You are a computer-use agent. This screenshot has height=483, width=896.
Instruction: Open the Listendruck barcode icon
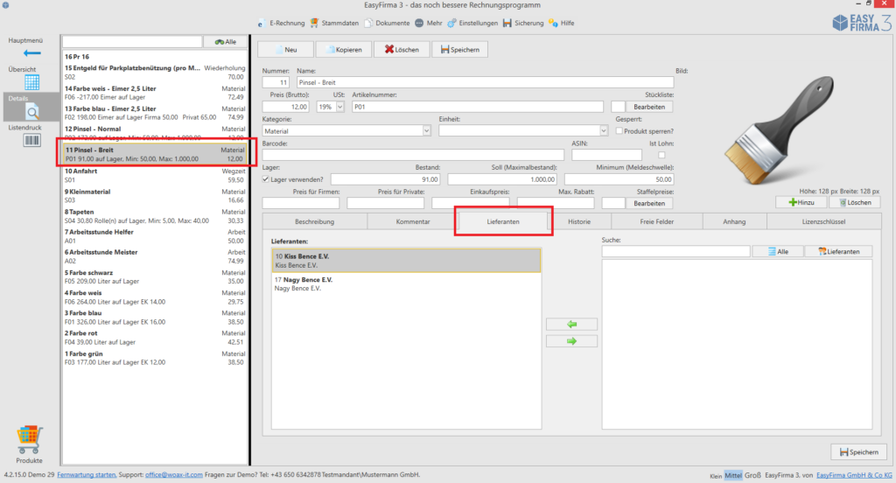coord(32,140)
